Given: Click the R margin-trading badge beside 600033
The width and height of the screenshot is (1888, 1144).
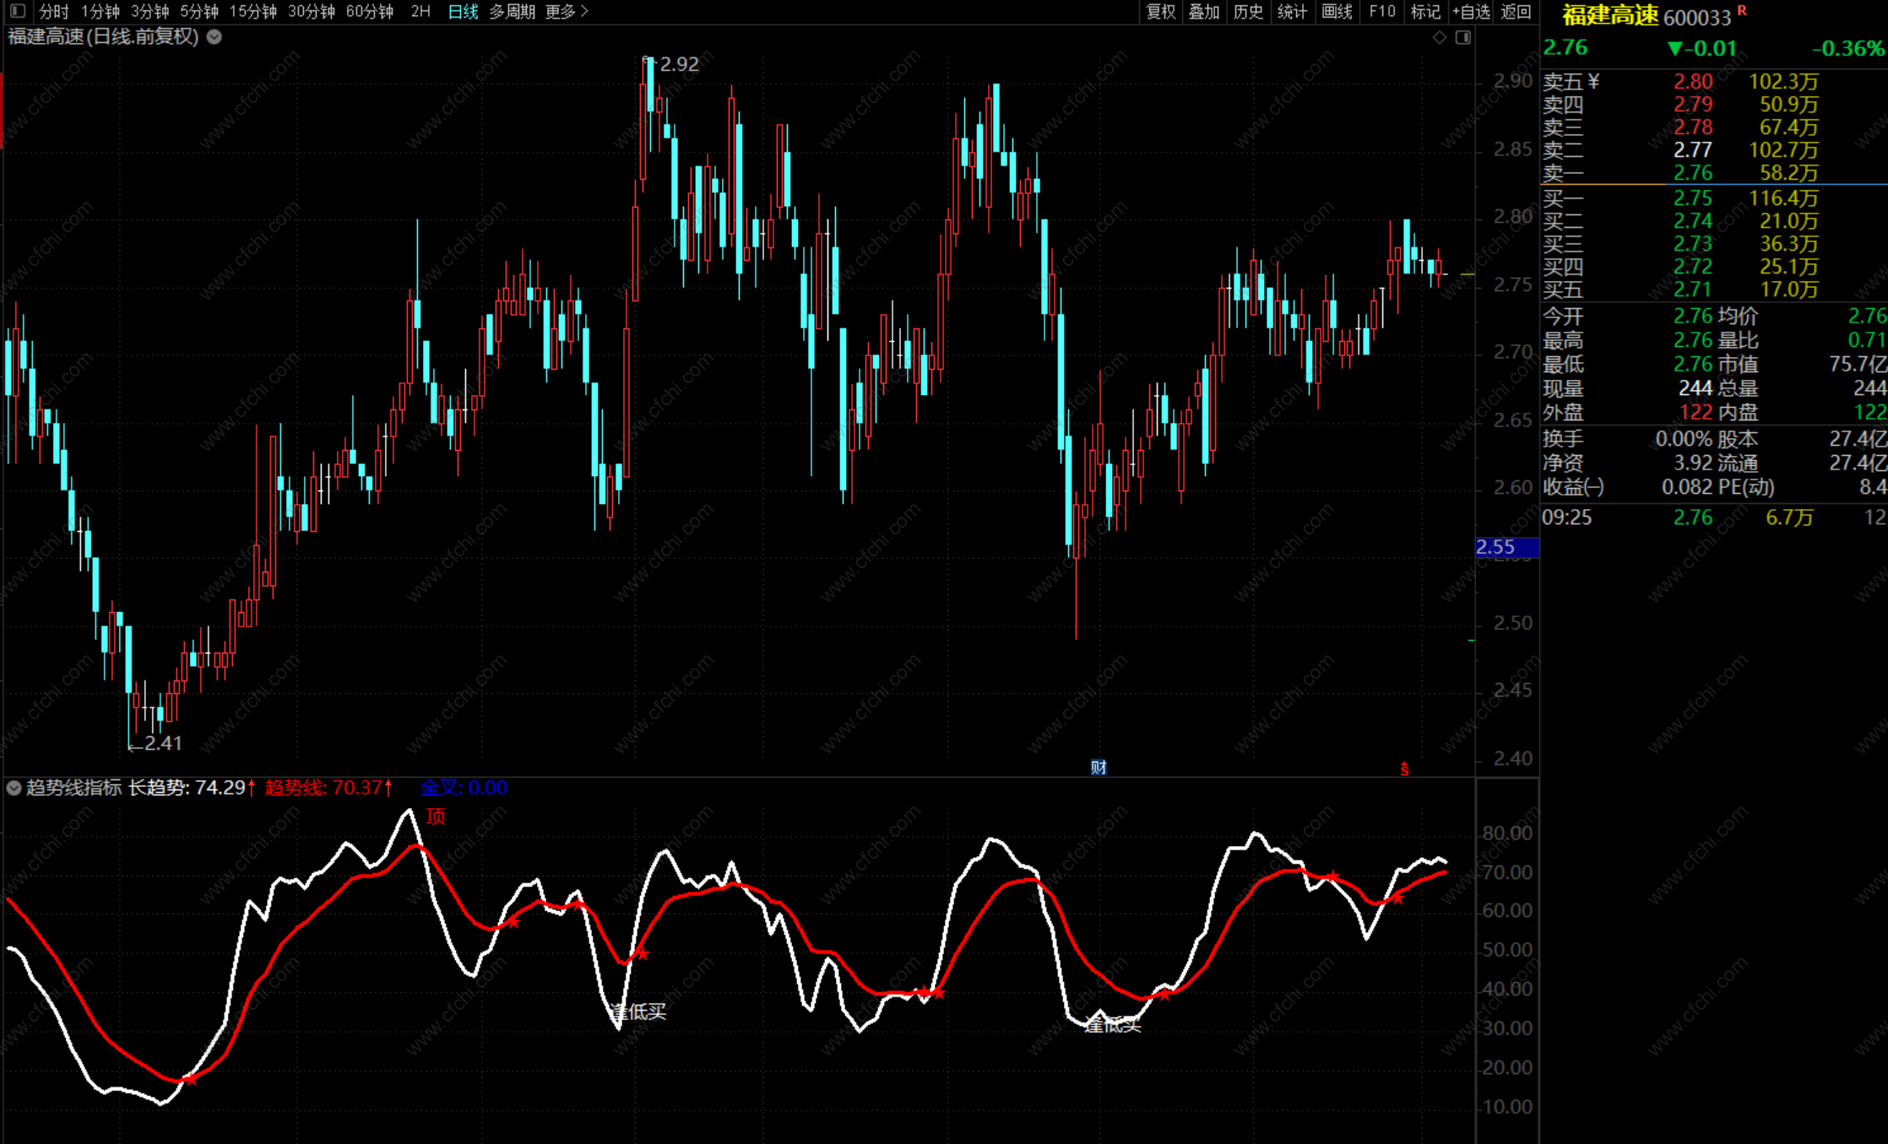Looking at the screenshot, I should coord(1742,10).
